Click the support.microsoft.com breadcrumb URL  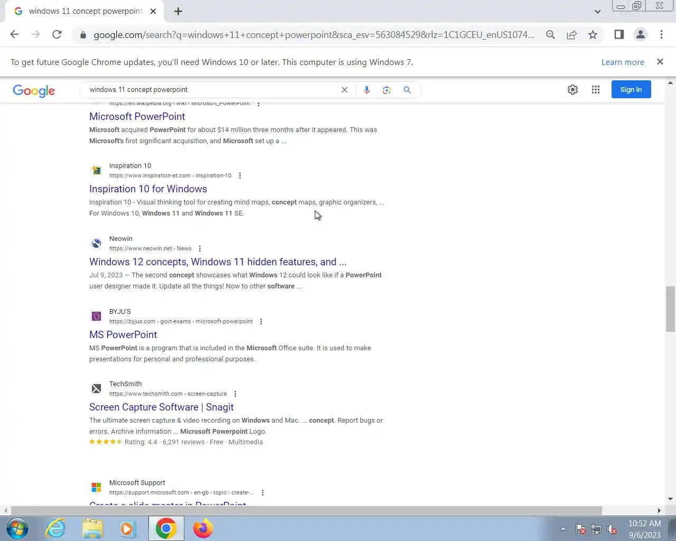[182, 492]
